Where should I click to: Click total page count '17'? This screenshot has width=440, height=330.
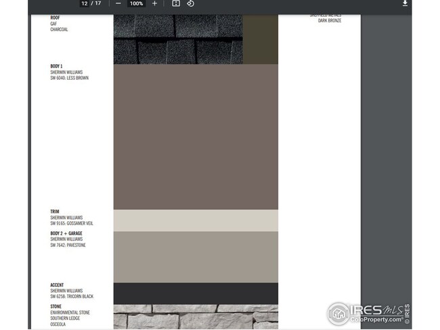click(98, 3)
